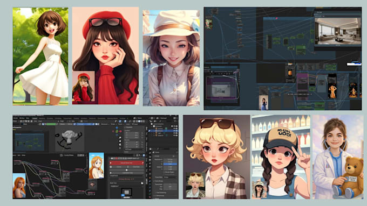Click the small monkey render preview below the anime image
Viewport: 367px width, 206px height.
pos(92,184)
